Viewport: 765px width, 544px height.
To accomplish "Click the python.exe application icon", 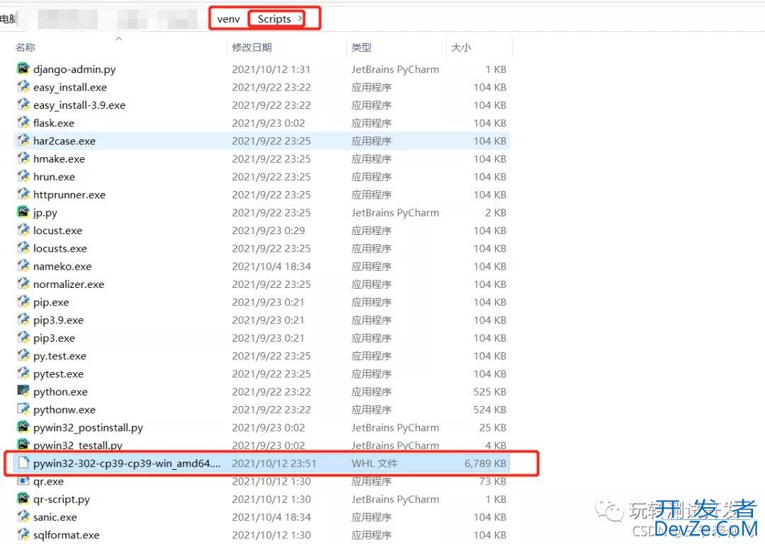I will click(x=23, y=391).
